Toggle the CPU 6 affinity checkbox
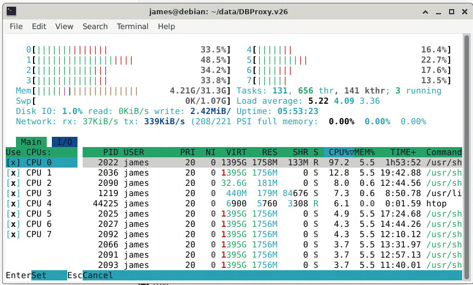This screenshot has width=473, height=285. (x=13, y=224)
